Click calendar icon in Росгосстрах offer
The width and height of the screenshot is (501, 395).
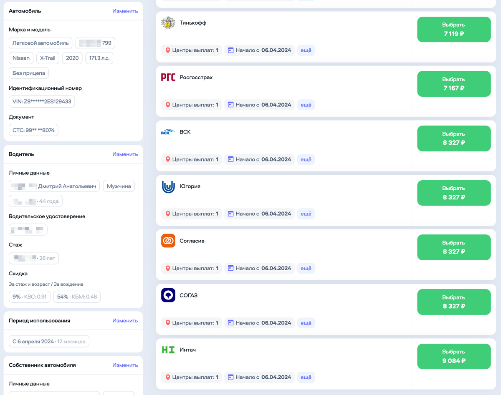230,105
